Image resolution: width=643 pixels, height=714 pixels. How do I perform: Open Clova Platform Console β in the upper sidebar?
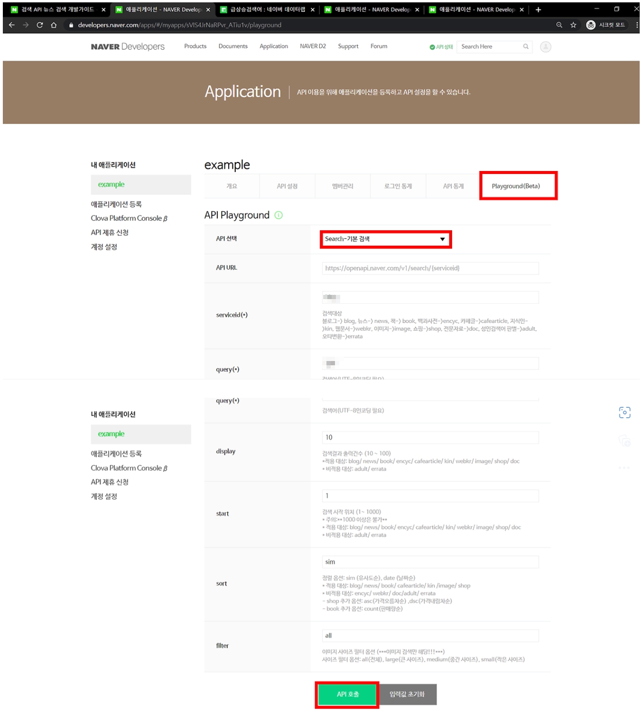click(129, 218)
